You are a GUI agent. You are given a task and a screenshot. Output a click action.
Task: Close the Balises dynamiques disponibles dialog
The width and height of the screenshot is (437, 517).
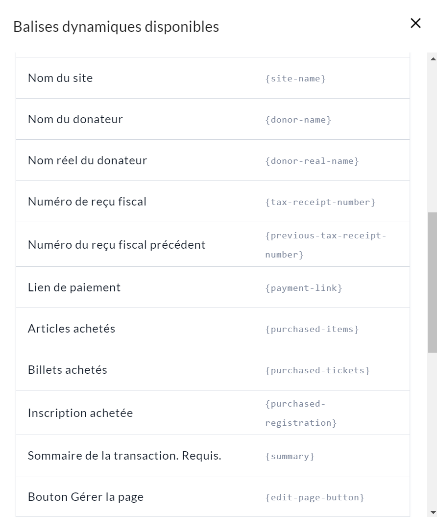click(x=415, y=23)
